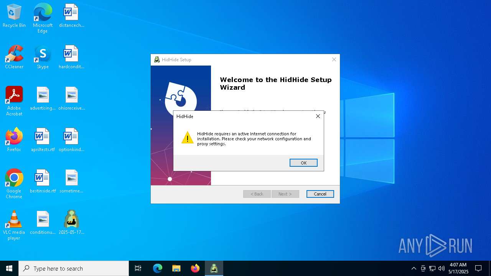Close the HidHide Setup window

coord(334,59)
